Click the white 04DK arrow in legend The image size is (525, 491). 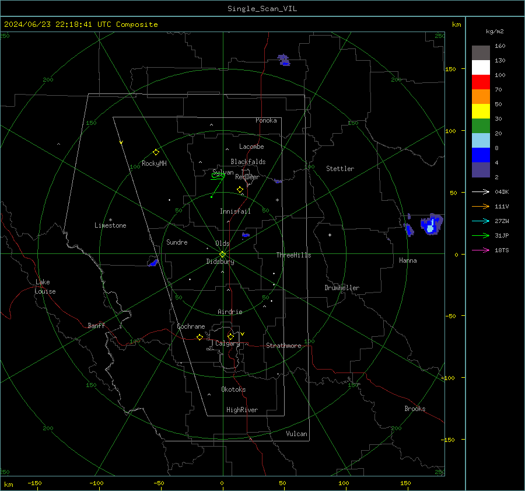coord(481,191)
